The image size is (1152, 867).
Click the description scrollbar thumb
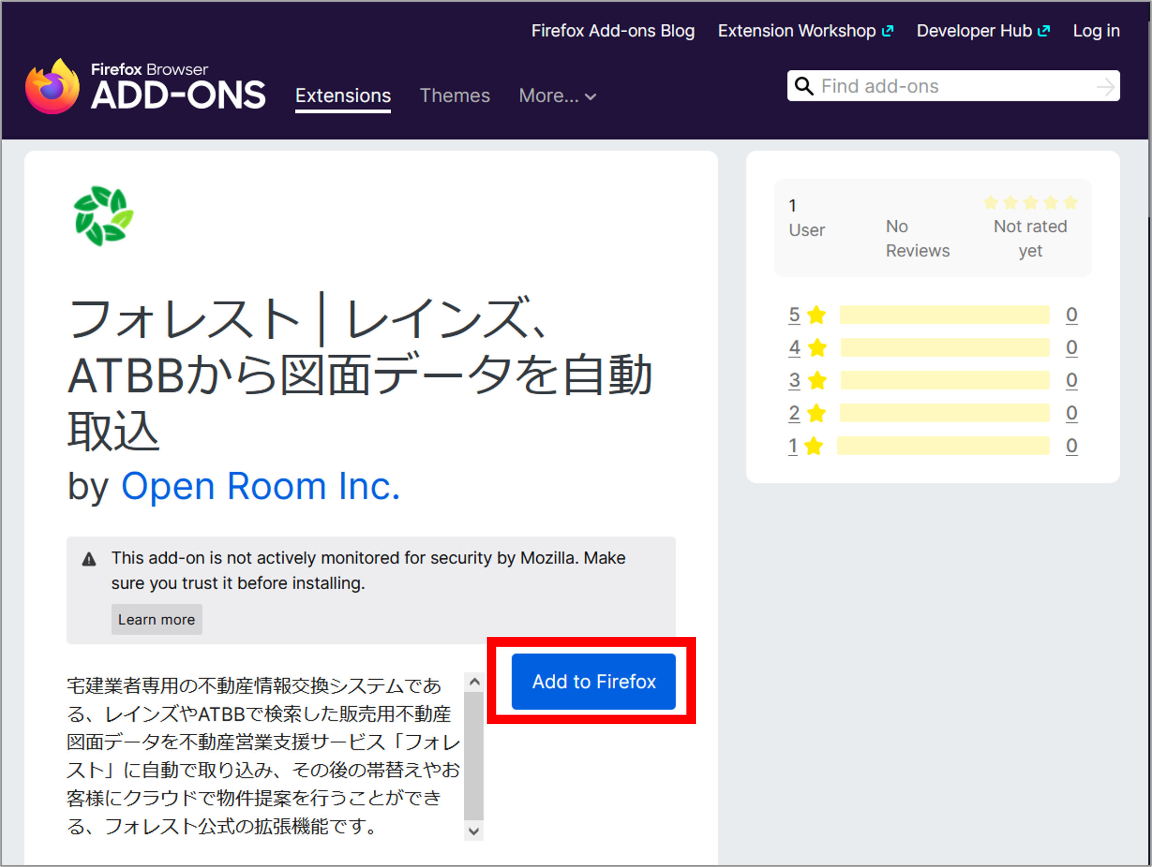tap(474, 756)
